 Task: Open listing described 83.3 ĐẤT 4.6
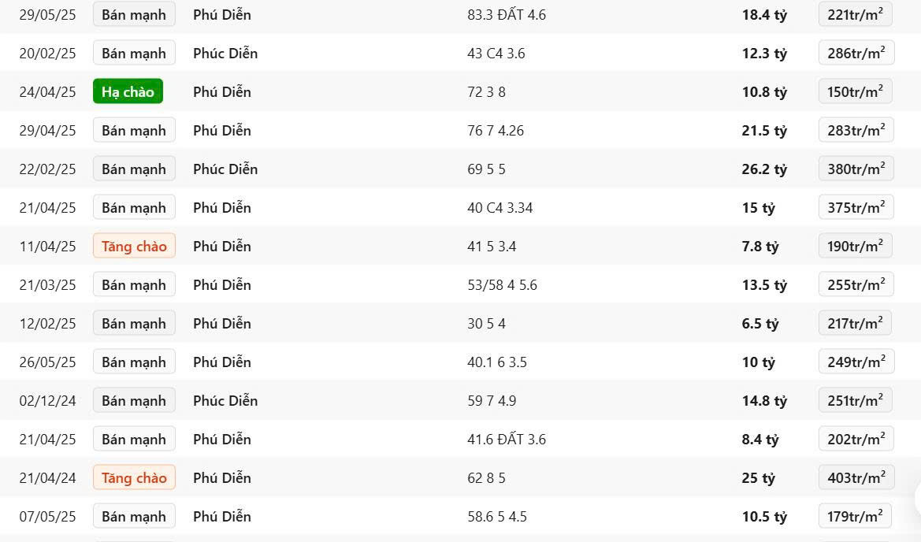507,15
